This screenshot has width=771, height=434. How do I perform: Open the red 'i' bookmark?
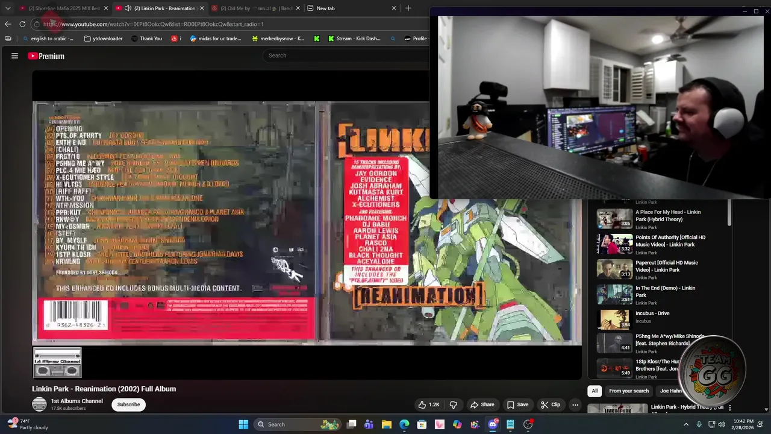coord(176,39)
